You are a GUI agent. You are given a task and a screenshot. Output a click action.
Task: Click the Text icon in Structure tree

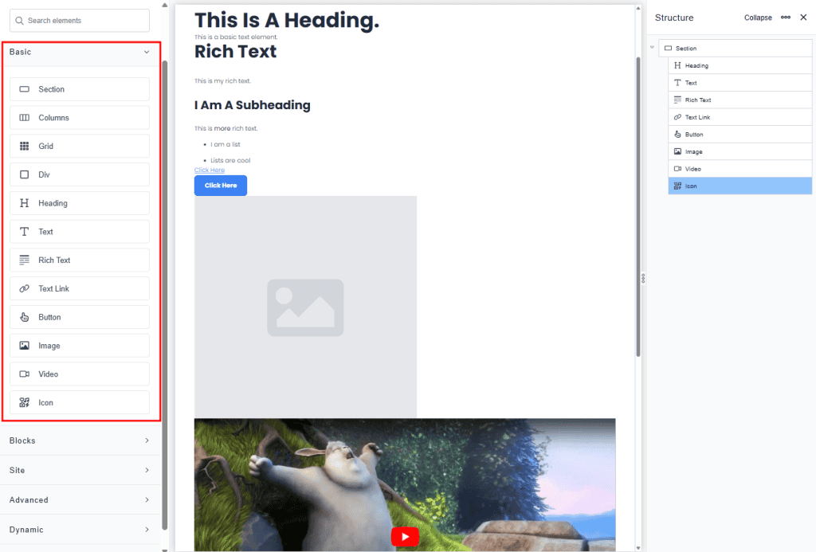677,83
